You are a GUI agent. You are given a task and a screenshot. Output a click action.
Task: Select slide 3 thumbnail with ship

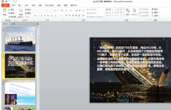[20, 39]
